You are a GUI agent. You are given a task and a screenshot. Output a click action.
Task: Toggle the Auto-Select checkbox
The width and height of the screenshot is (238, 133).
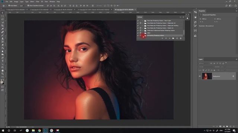pos(9,6)
